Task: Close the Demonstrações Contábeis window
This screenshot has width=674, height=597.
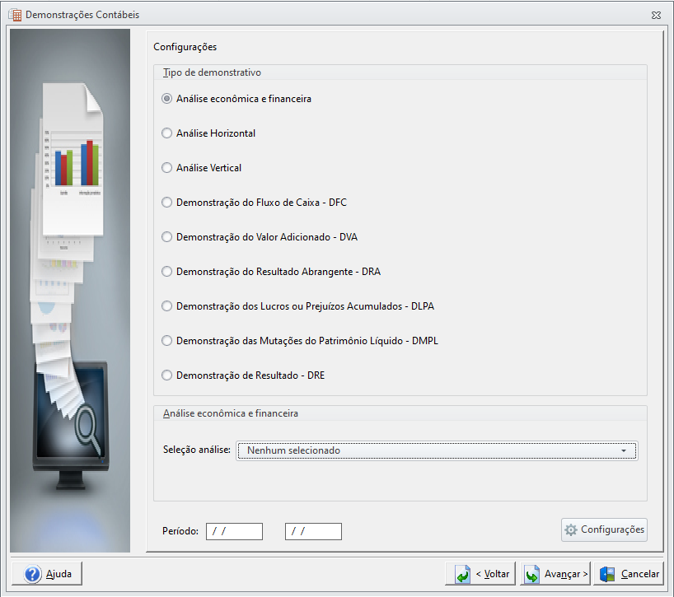Action: click(656, 15)
